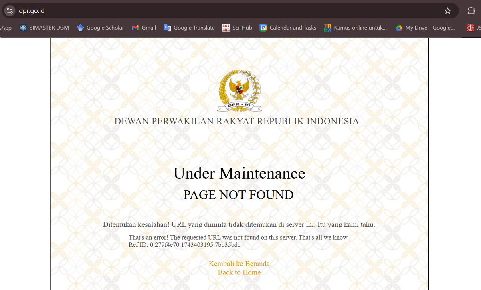Click the Ref ID error code text
Image resolution: width=481 pixels, height=290 pixels.
tap(184, 244)
